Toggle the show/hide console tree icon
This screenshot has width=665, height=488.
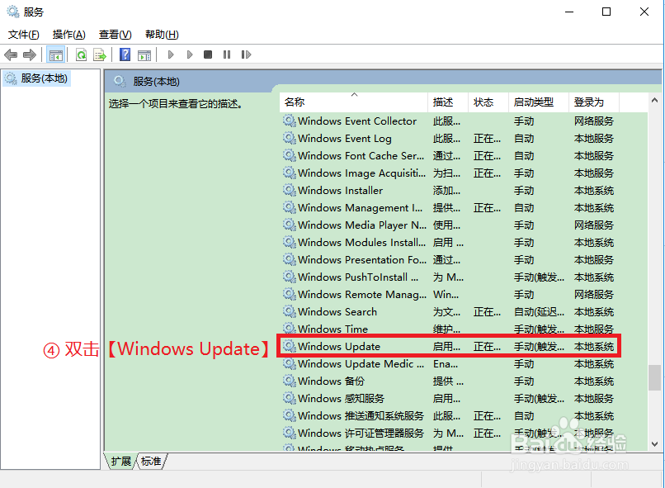[x=55, y=54]
